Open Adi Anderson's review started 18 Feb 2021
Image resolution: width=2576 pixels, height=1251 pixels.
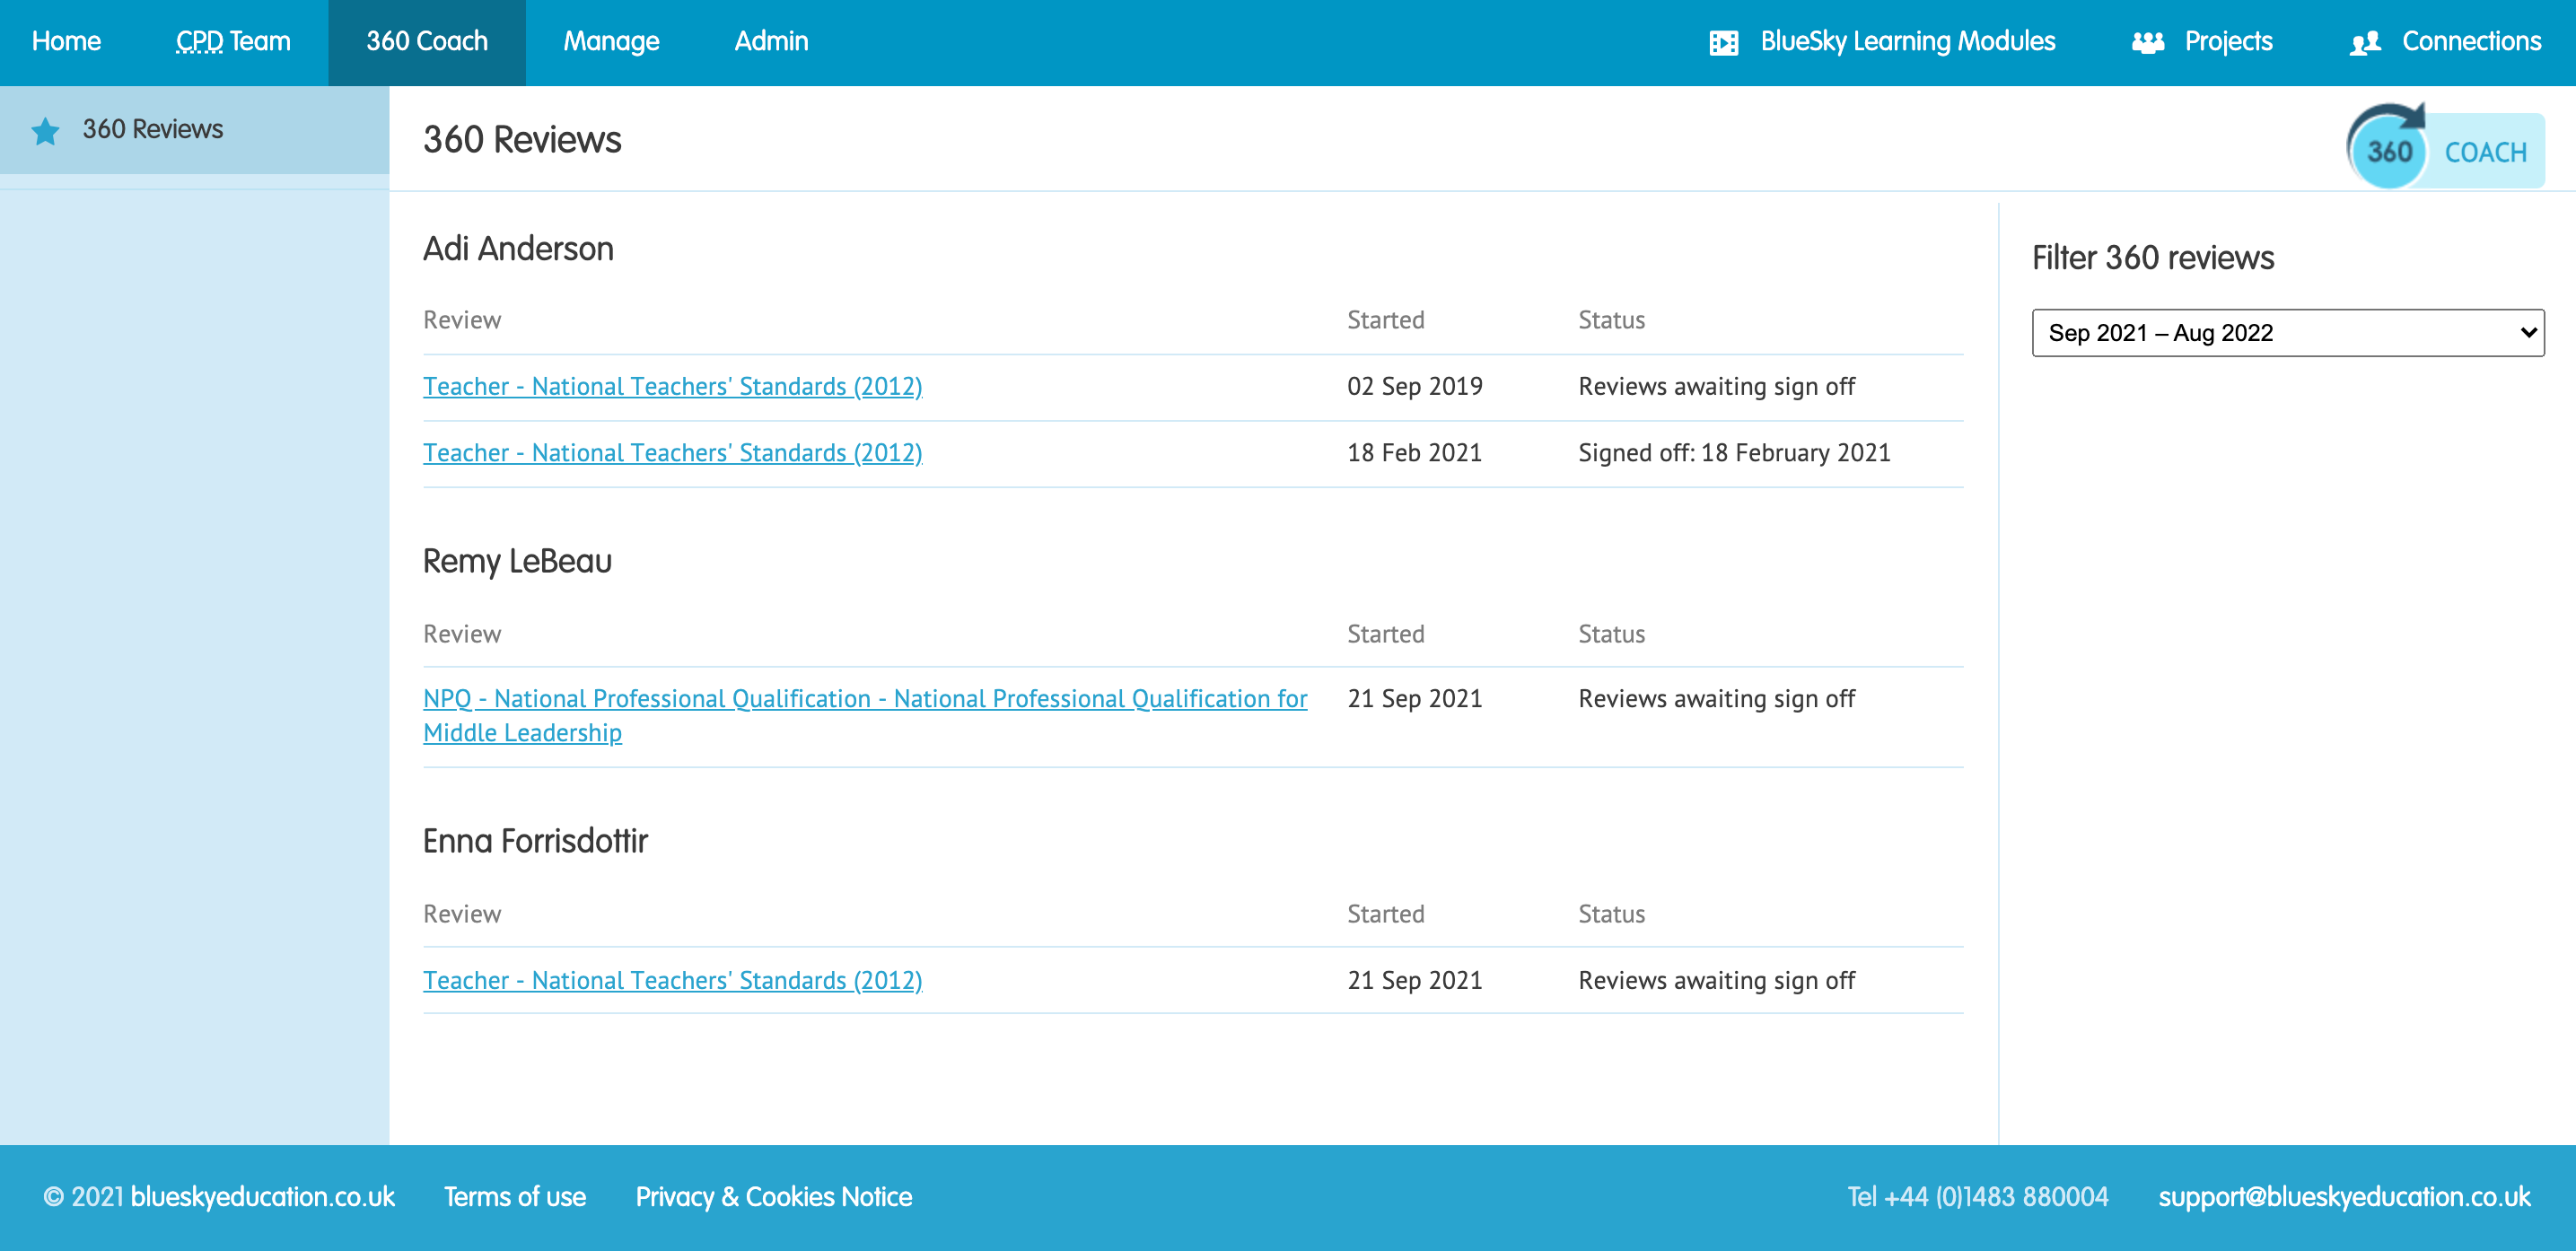pyautogui.click(x=672, y=453)
